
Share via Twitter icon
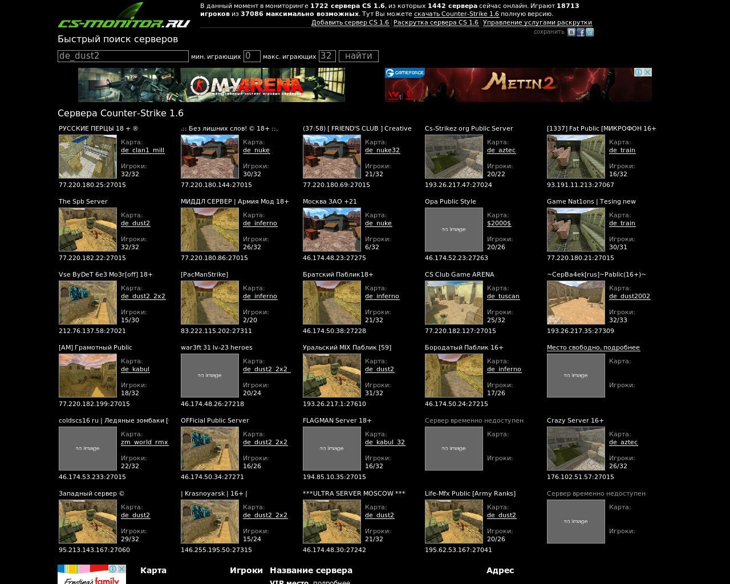589,33
